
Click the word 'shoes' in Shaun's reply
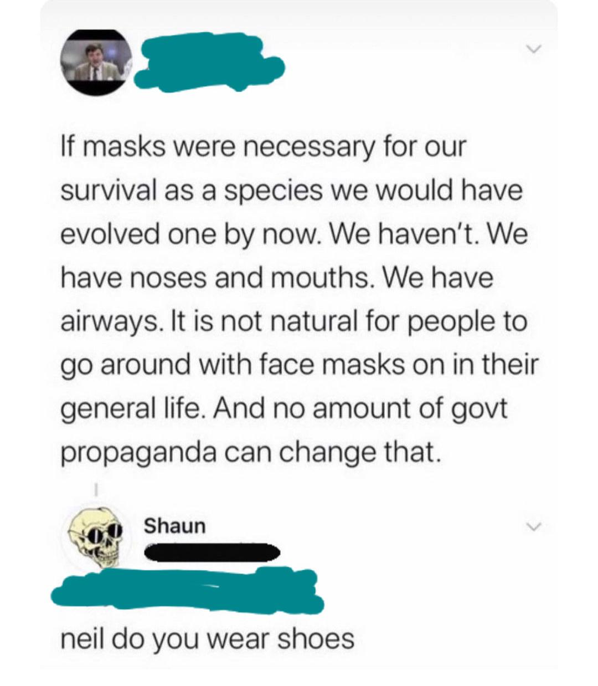pos(316,639)
